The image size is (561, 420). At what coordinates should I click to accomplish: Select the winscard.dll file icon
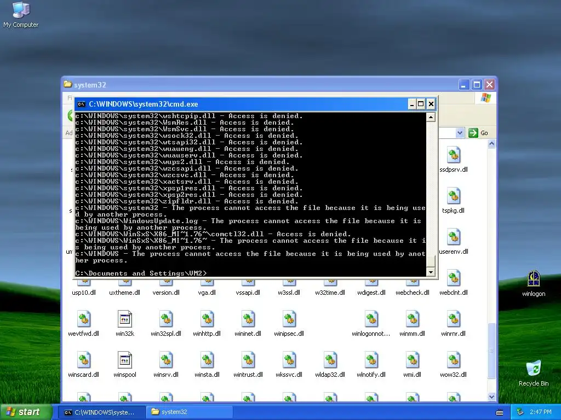tap(83, 360)
